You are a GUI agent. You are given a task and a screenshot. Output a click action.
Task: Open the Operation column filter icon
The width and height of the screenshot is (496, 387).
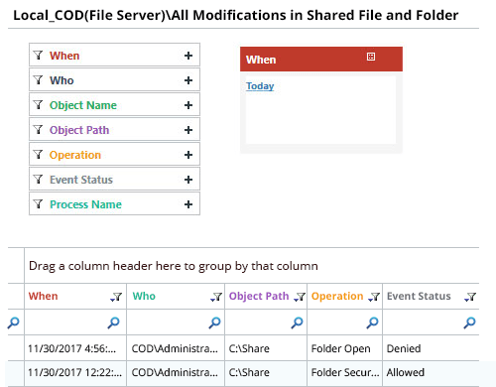(374, 297)
